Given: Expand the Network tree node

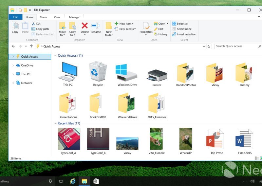Looking at the screenshot, I should (13, 83).
